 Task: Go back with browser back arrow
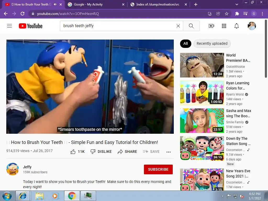(6, 14)
